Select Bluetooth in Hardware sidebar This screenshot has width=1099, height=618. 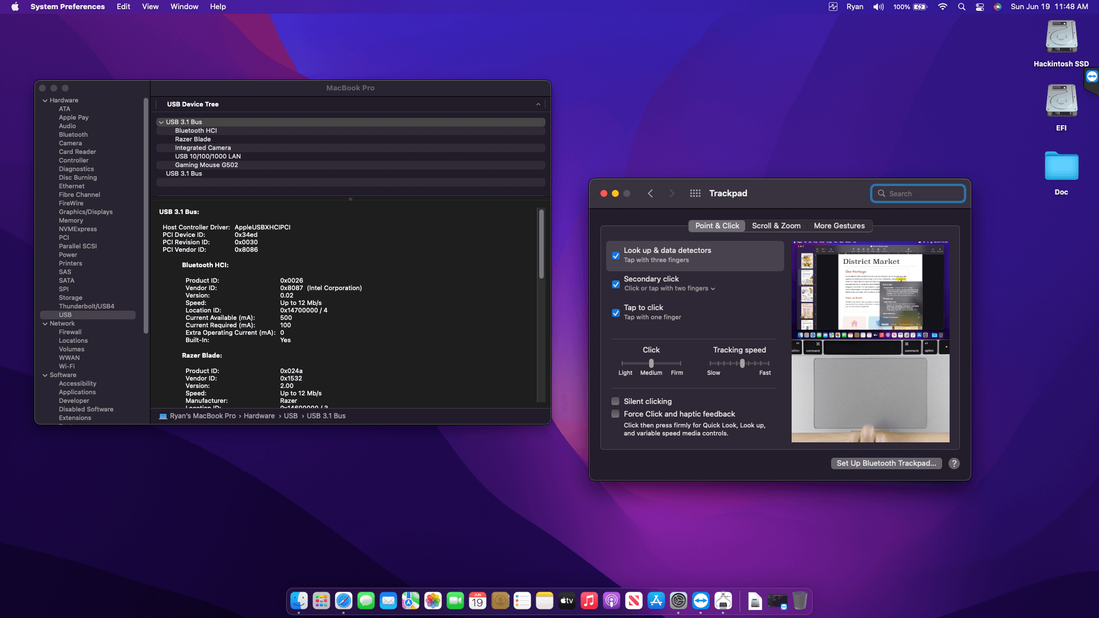(x=73, y=135)
